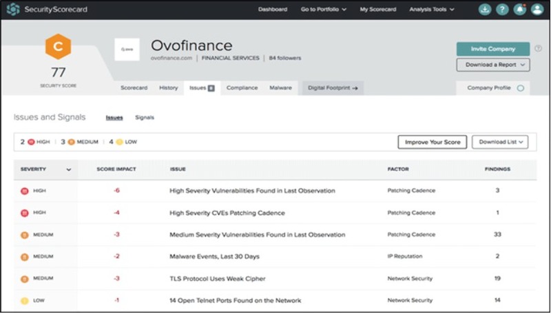Toggle the Company Profile circle switch
The image size is (551, 314).
[x=521, y=88]
